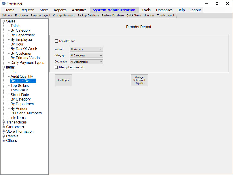Click the ThunderPOS app icon in title bar
This screenshot has width=233, height=175.
pyautogui.click(x=4, y=3)
